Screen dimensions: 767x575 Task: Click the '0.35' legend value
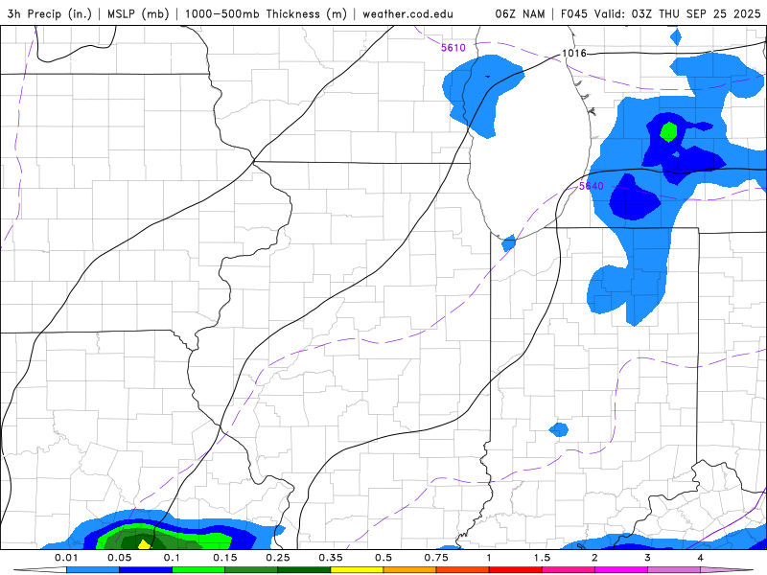tap(331, 558)
